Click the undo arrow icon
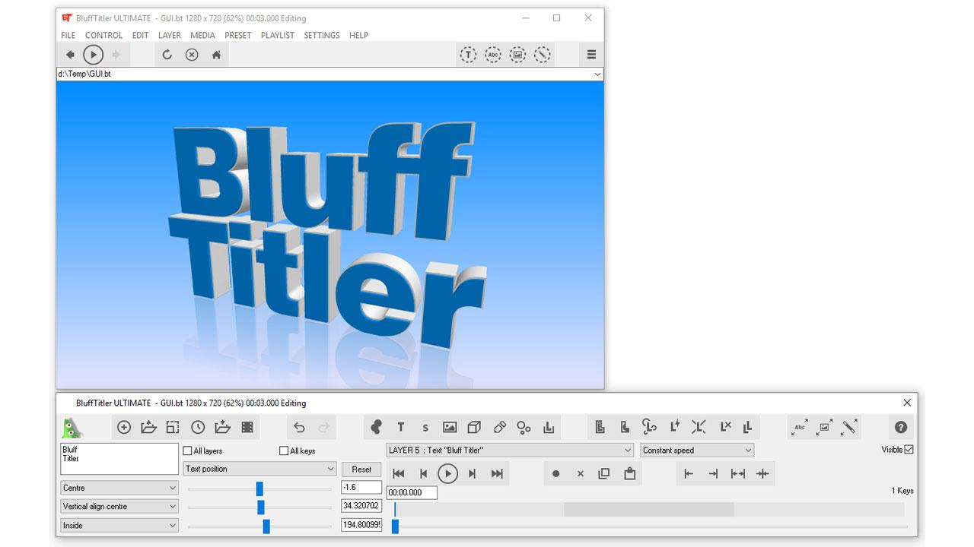 (x=299, y=427)
